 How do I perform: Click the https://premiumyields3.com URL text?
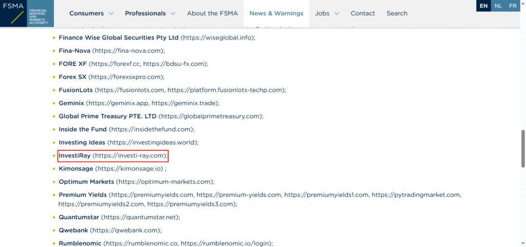coord(190,204)
